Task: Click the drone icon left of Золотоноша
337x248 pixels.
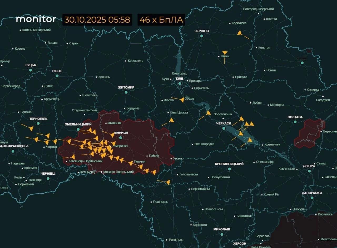Action: click(209, 113)
